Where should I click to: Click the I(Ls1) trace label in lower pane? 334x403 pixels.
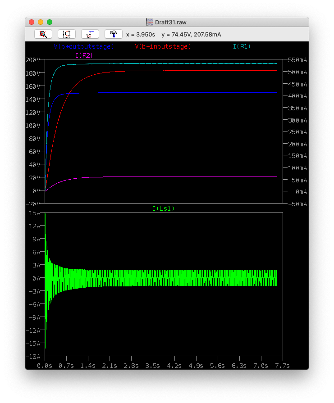point(164,208)
